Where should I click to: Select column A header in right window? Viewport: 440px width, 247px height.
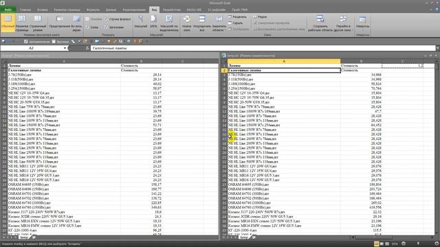click(x=284, y=61)
